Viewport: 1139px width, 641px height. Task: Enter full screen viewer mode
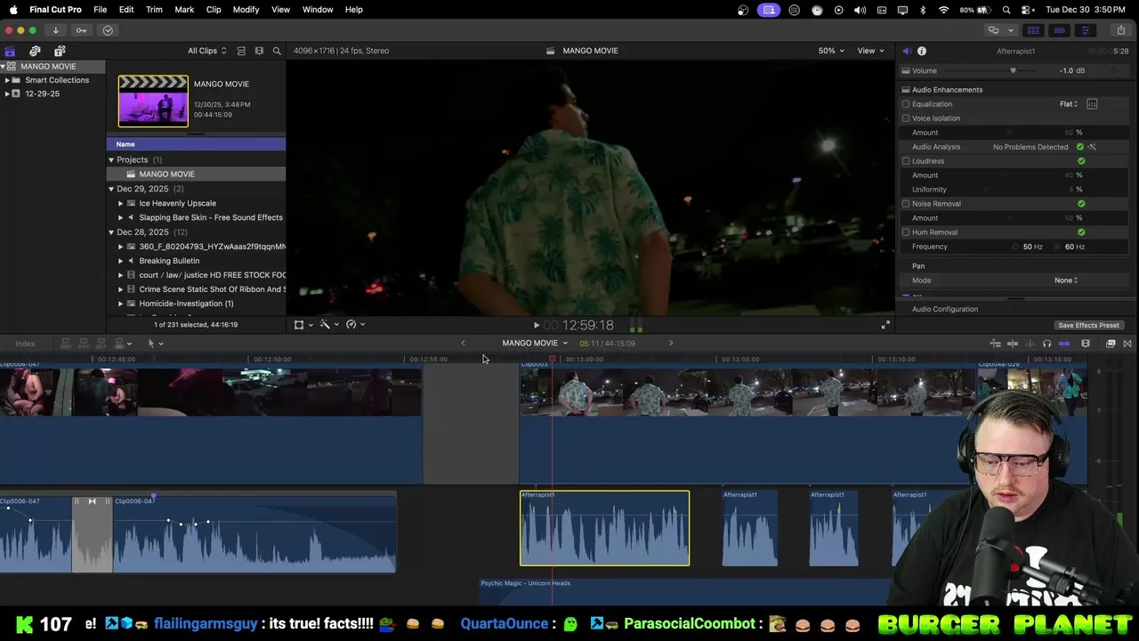coord(885,325)
